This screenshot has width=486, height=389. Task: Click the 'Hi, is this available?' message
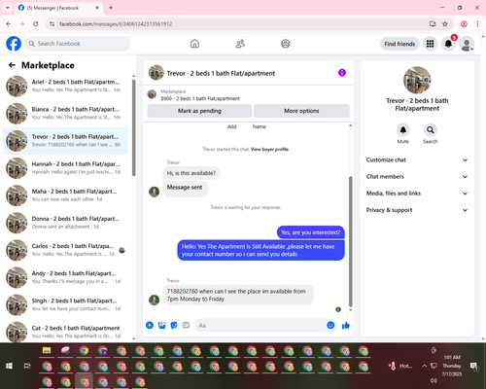(x=191, y=173)
